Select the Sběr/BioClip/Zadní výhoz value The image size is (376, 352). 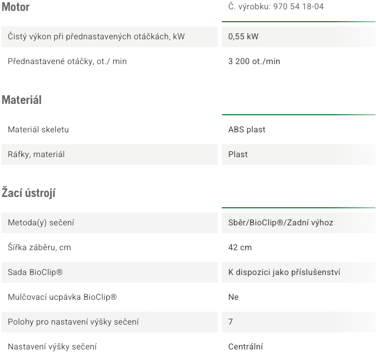[x=280, y=223]
